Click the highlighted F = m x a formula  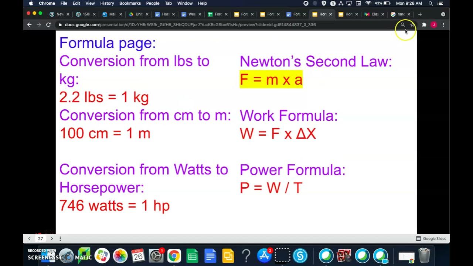click(271, 79)
